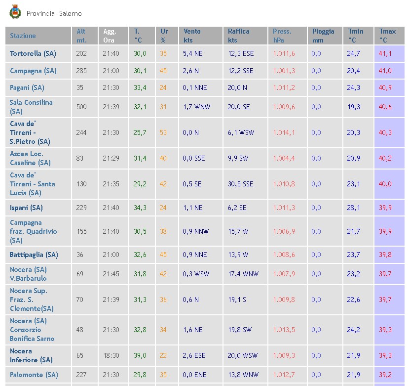Sort by the Vento kts column header

coord(192,36)
